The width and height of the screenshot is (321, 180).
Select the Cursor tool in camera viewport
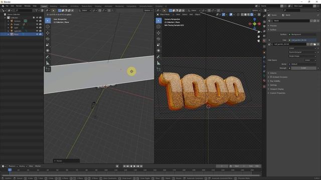pyautogui.click(x=158, y=26)
